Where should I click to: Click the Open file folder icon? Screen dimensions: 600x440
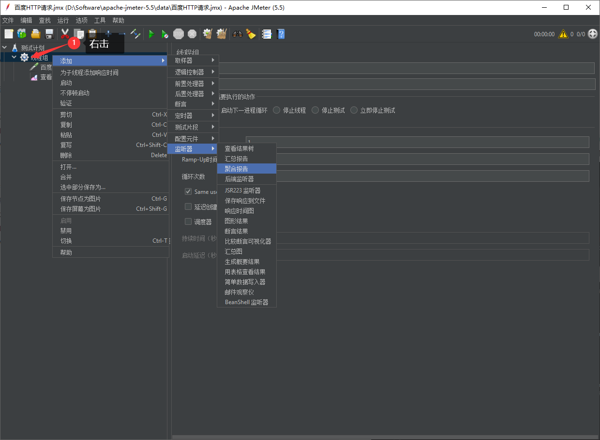(x=35, y=34)
